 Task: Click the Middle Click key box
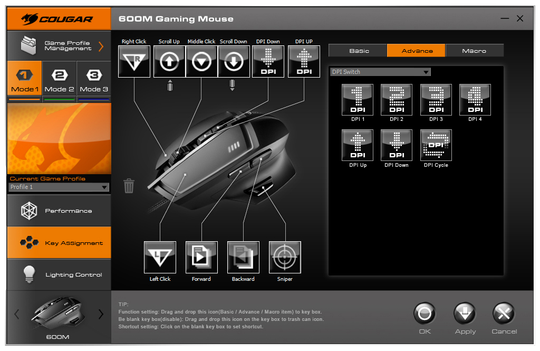(201, 62)
